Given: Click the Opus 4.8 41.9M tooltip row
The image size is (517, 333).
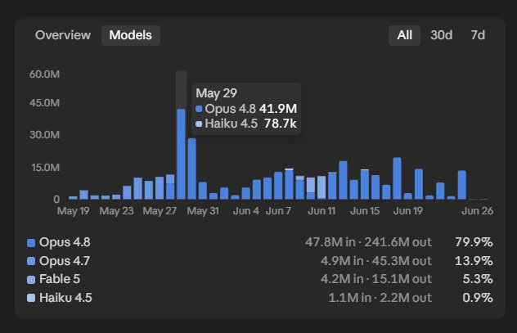Looking at the screenshot, I should coord(246,109).
